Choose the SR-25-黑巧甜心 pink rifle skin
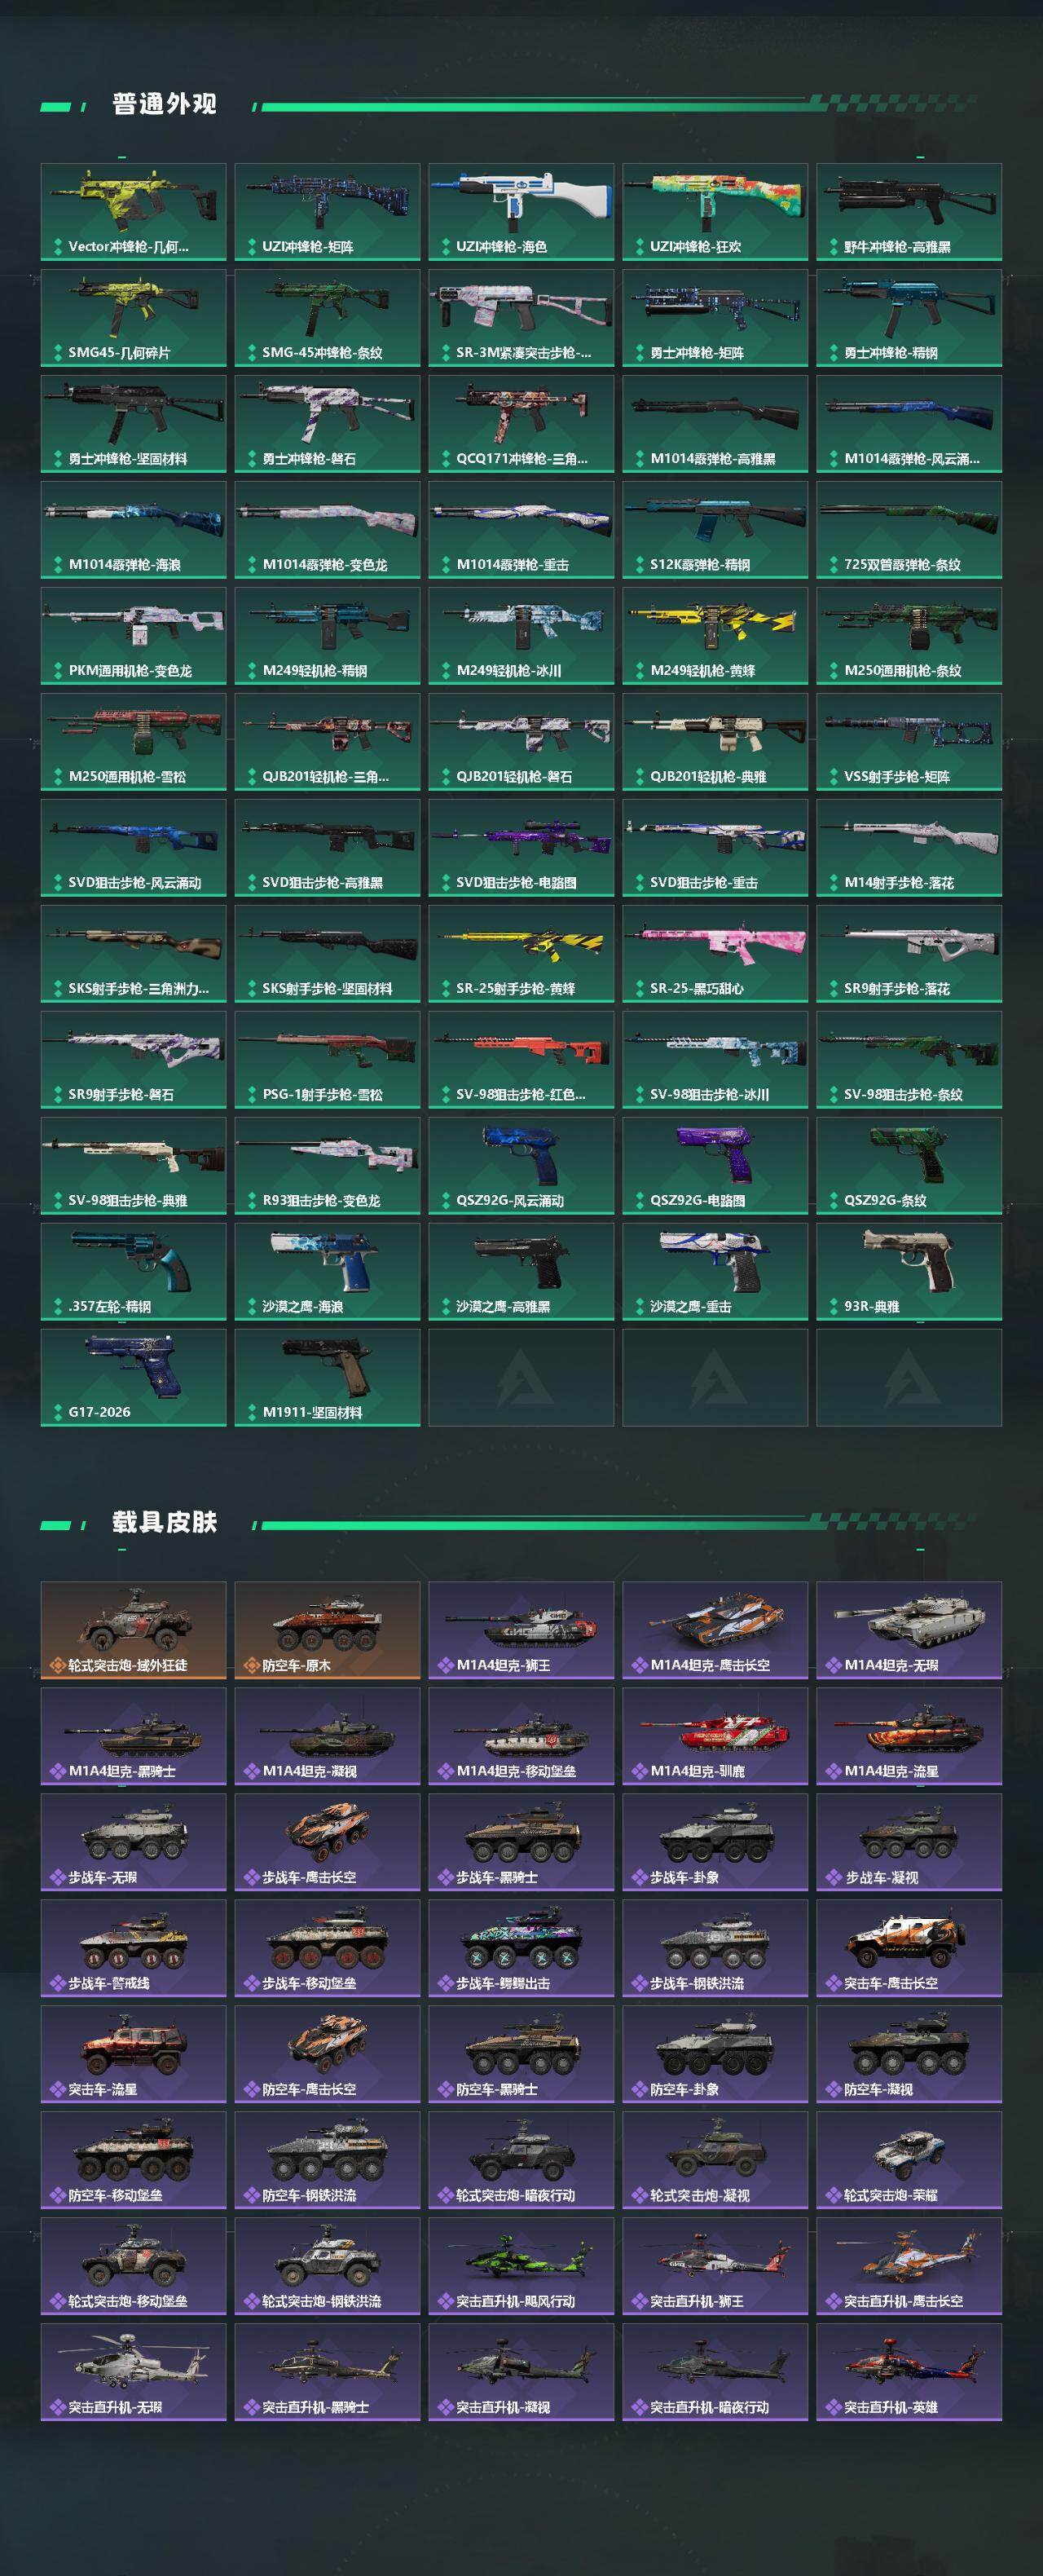Screen dimensions: 1043x2576 (715, 954)
